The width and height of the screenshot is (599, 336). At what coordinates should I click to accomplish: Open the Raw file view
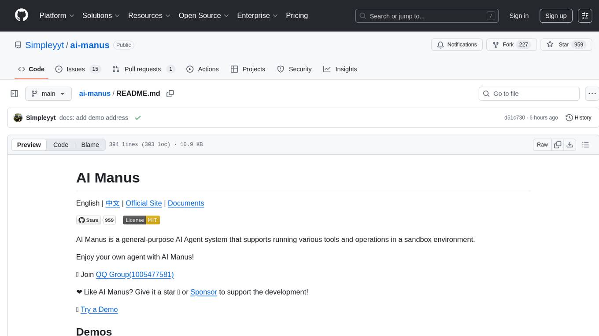pyautogui.click(x=542, y=145)
